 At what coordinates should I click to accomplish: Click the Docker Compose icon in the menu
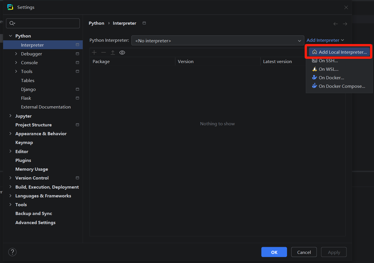tap(315, 86)
